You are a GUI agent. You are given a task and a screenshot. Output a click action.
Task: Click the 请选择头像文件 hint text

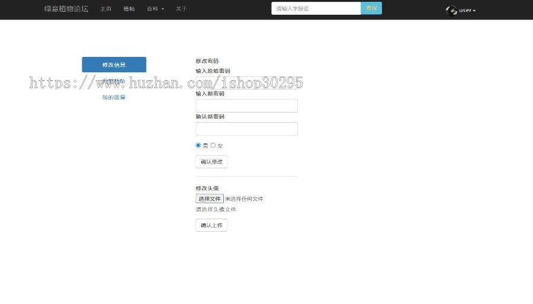coord(216,209)
